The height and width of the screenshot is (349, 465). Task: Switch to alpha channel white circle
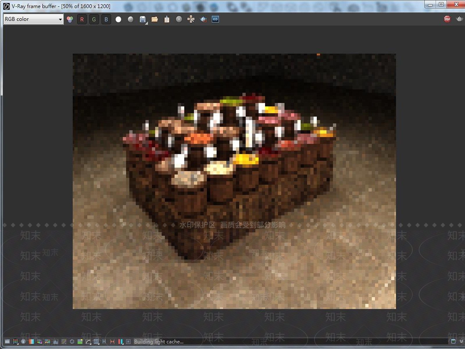(118, 19)
